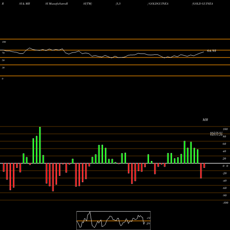This screenshot has width=230, height=230.
Task: Click the RSI axis 30 label
Action: pyautogui.click(x=3, y=68)
